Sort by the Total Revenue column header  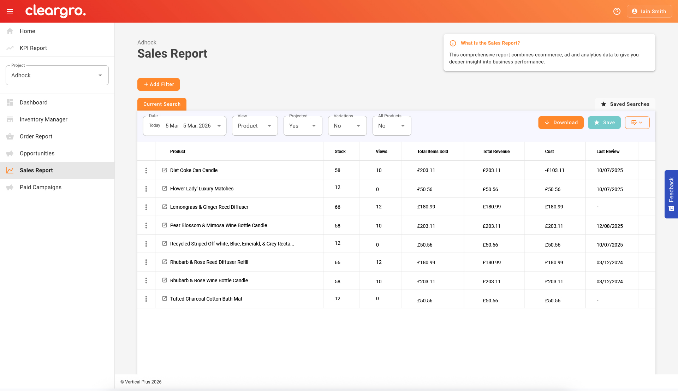(x=496, y=152)
